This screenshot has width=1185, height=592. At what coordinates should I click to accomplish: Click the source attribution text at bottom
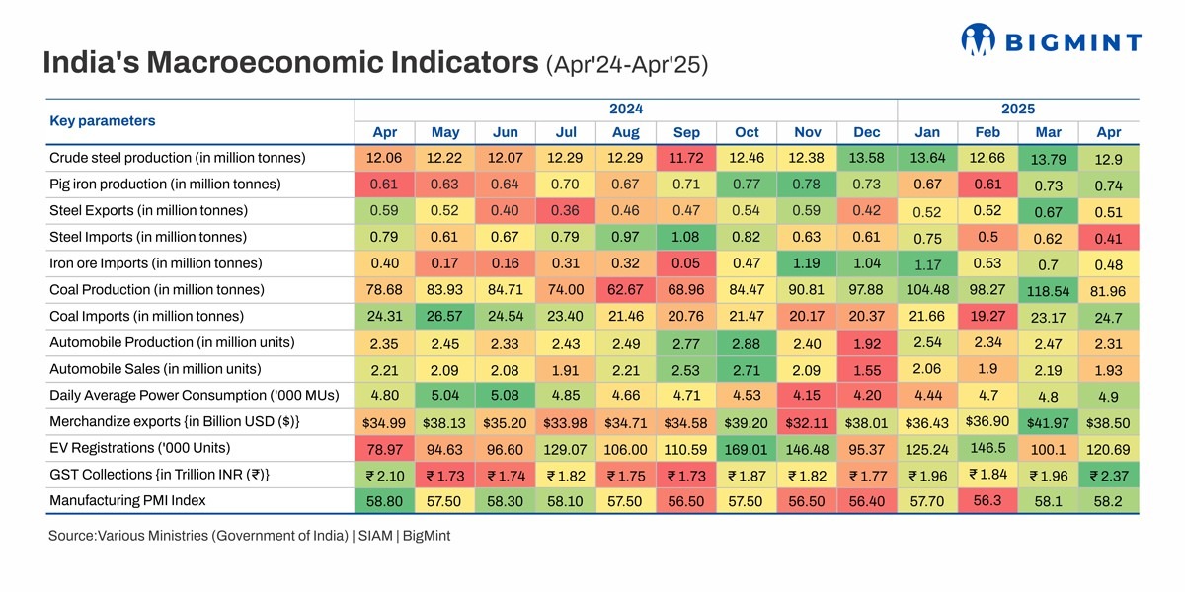249,536
